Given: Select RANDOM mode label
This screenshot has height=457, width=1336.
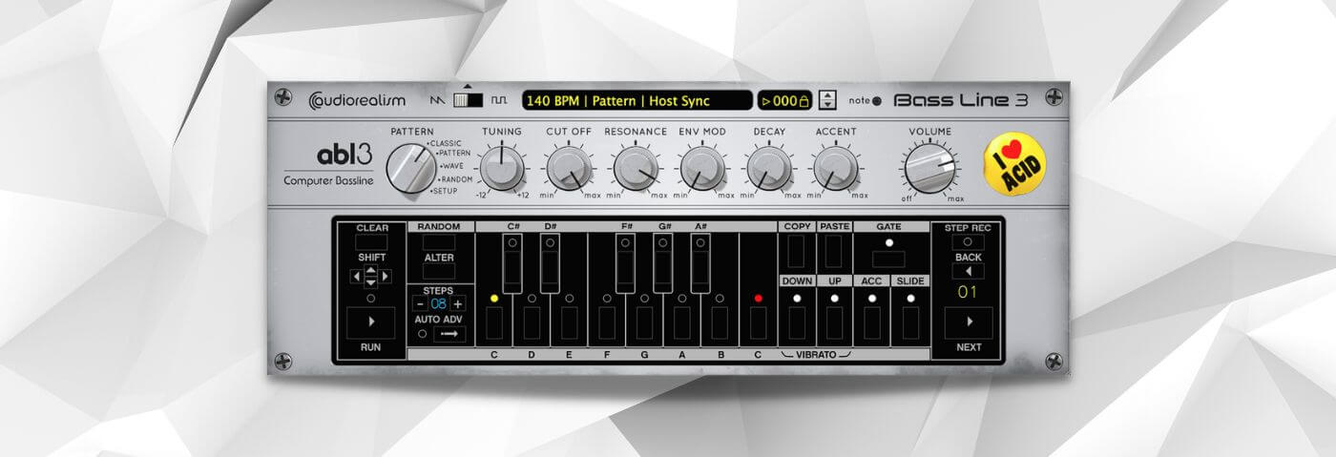Looking at the screenshot, I should (455, 178).
